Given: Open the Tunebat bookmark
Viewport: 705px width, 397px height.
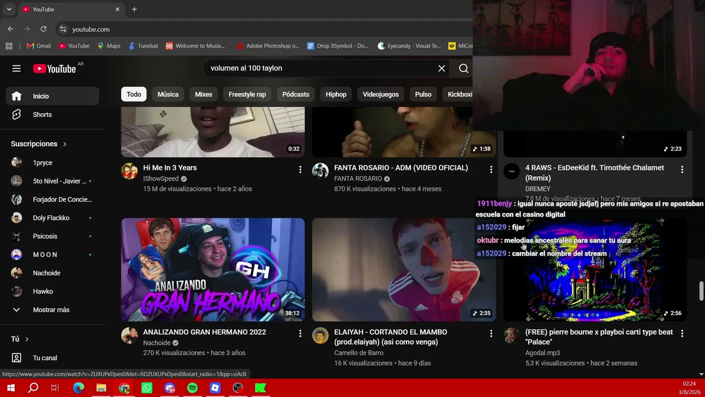Looking at the screenshot, I should tap(143, 46).
